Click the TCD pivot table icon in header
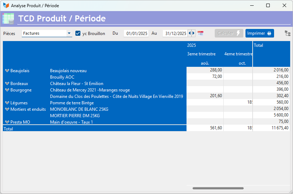 click(8, 19)
